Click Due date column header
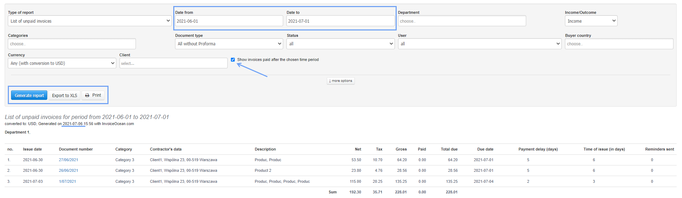Viewport: 682px width, 198px height. (485, 149)
